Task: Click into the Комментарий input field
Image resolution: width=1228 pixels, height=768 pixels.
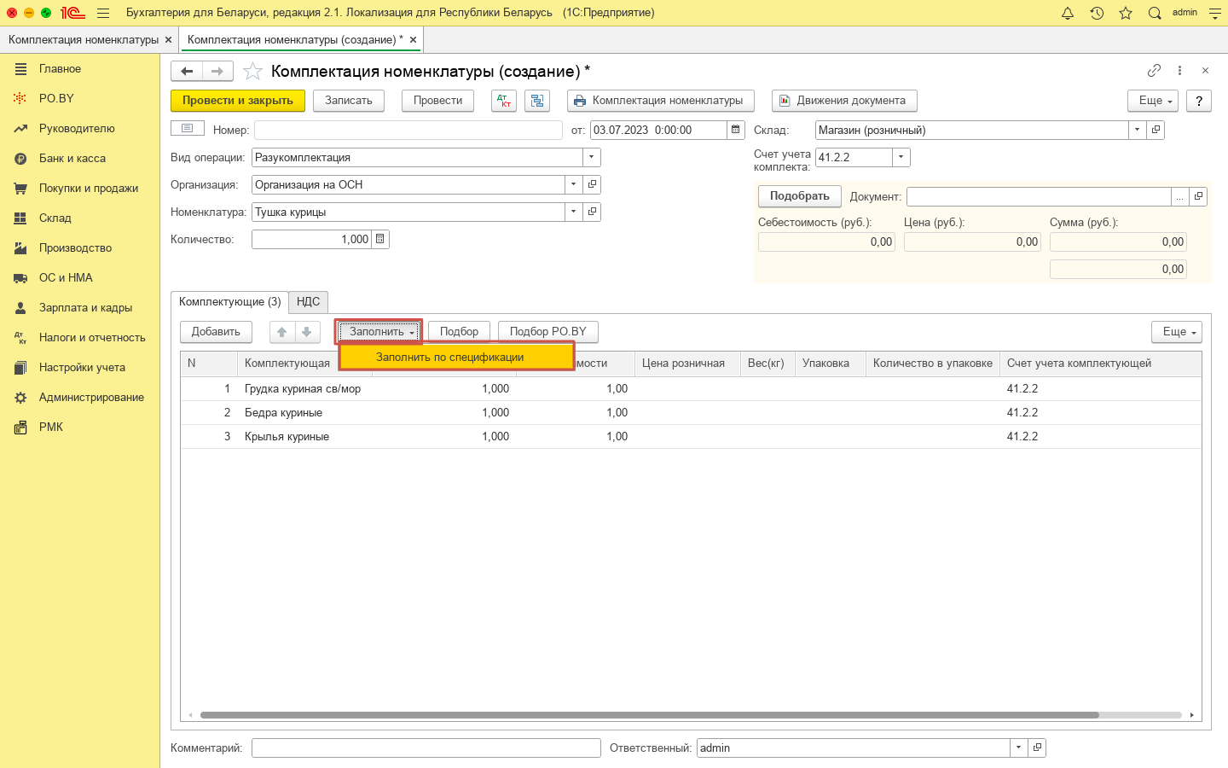Action: tap(426, 748)
